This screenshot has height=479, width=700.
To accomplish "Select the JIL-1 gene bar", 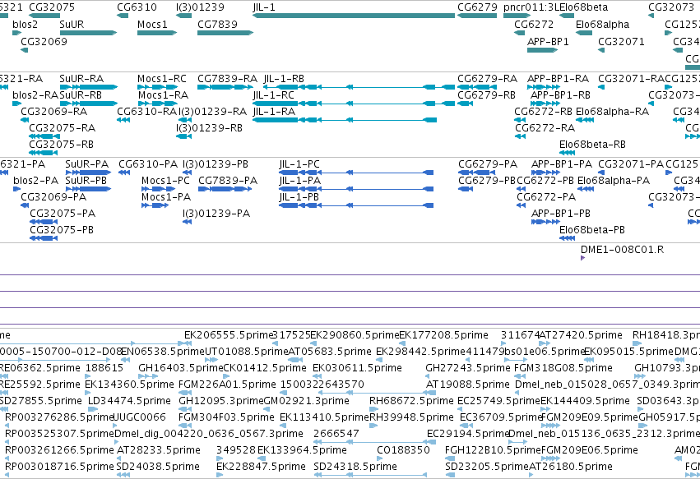I will coord(354,16).
